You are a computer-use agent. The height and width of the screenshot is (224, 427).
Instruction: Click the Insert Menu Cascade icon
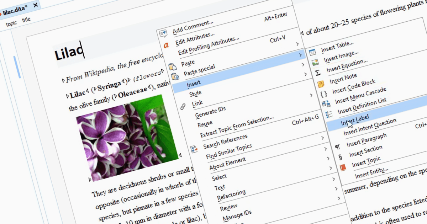326,104
